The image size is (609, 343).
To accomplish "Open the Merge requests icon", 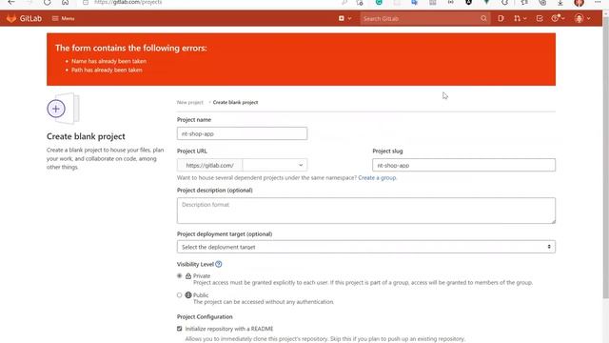I will [517, 18].
